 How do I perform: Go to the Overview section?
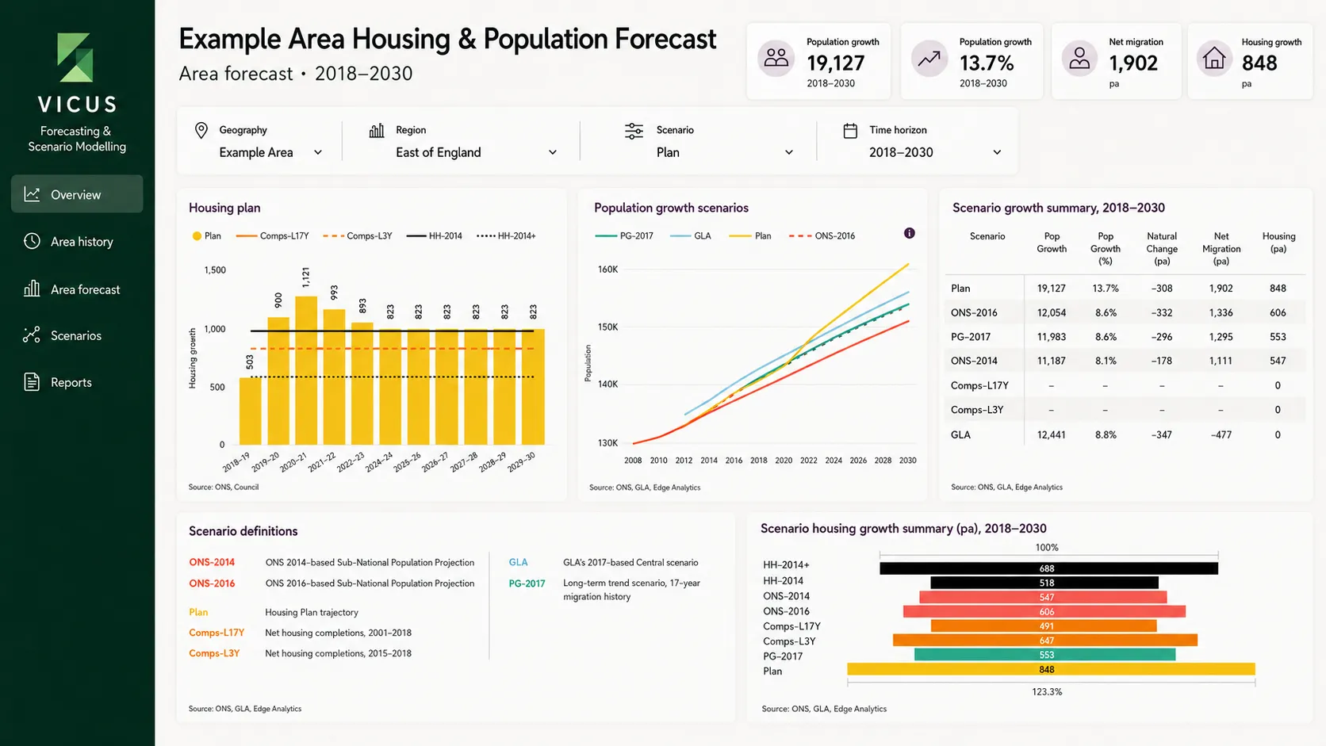77,194
